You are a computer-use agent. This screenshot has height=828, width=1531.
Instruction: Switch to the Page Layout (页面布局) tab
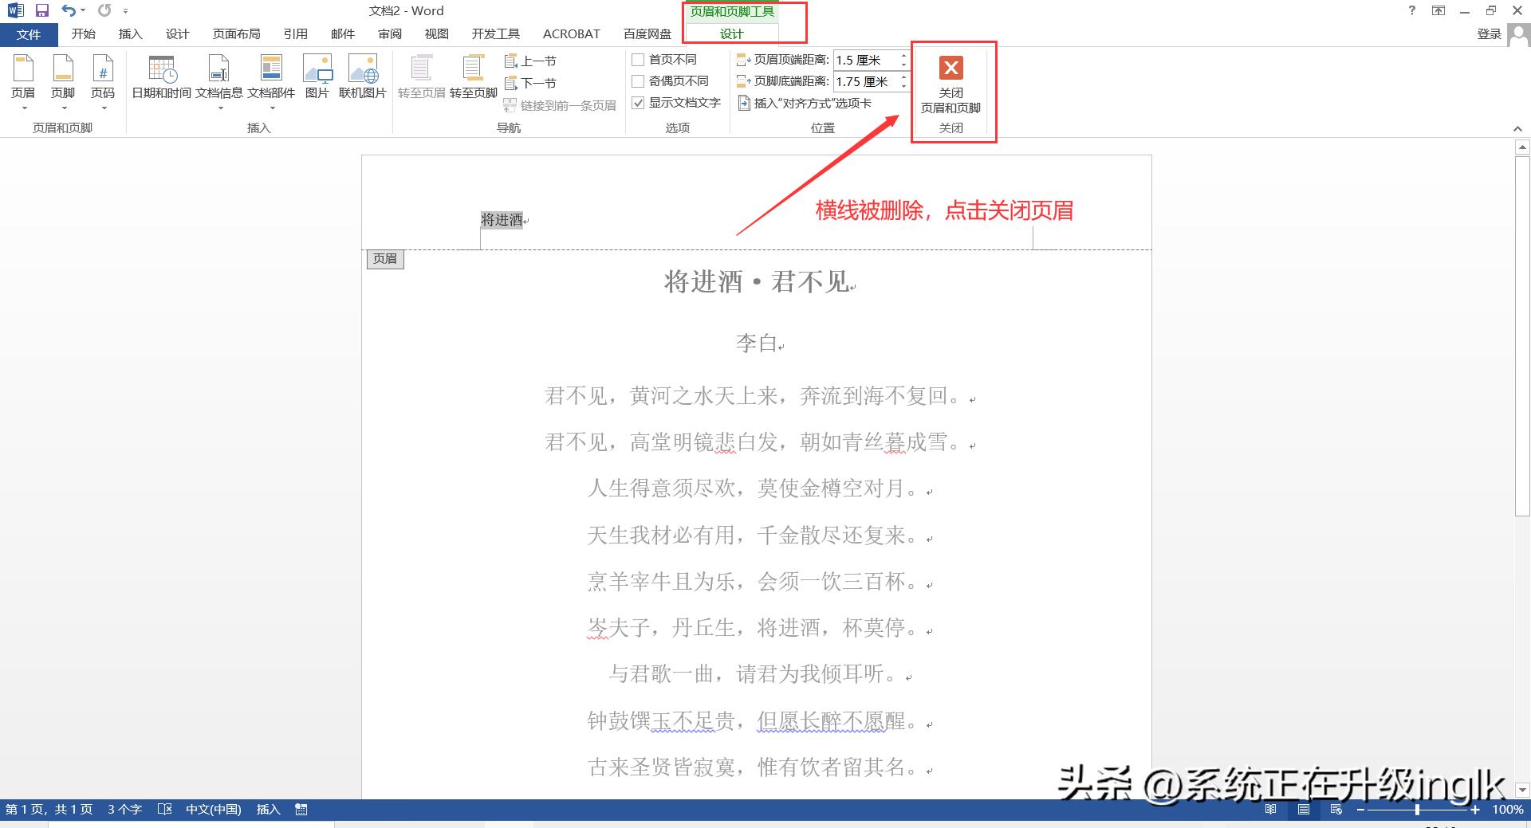point(236,34)
